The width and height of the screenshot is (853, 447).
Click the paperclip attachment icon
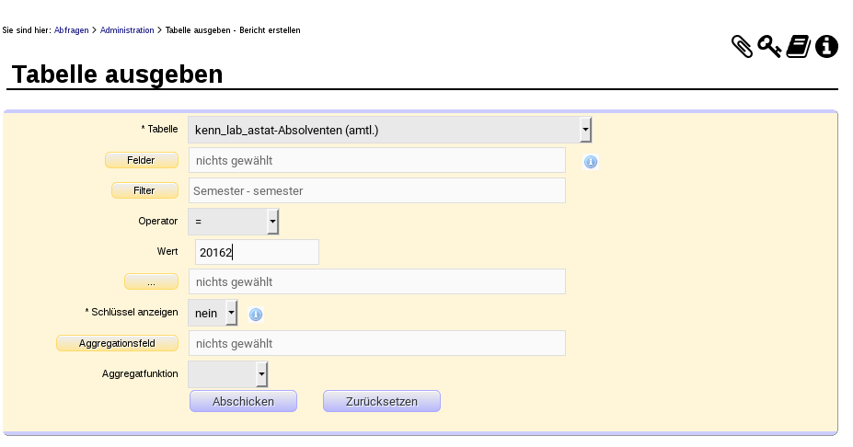click(742, 46)
